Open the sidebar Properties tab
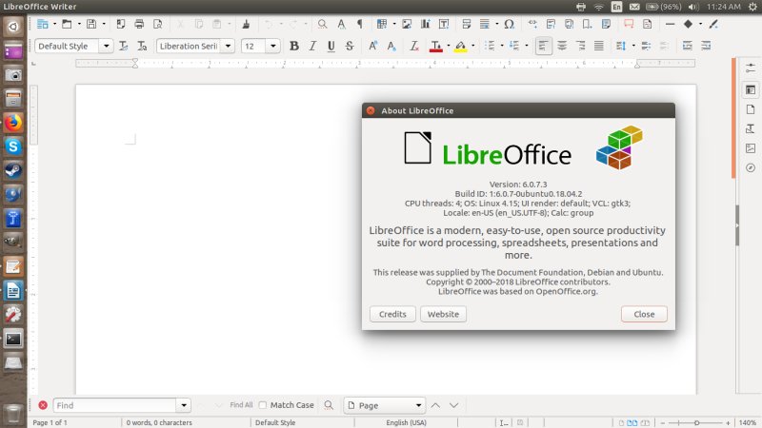The width and height of the screenshot is (762, 428). [751, 89]
